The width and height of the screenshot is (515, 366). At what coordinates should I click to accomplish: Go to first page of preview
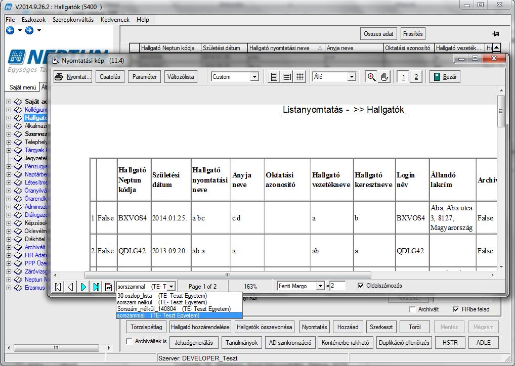[x=58, y=287]
